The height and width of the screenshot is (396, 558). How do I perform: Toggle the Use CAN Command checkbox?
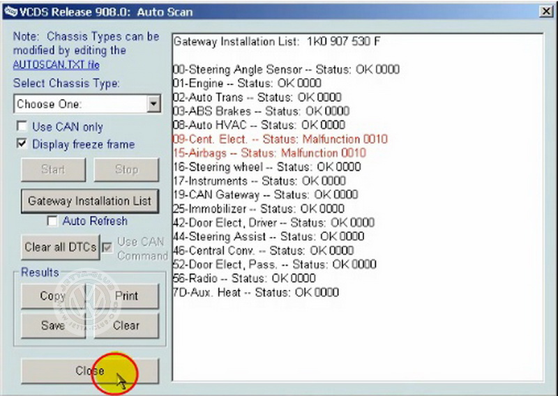pos(107,247)
